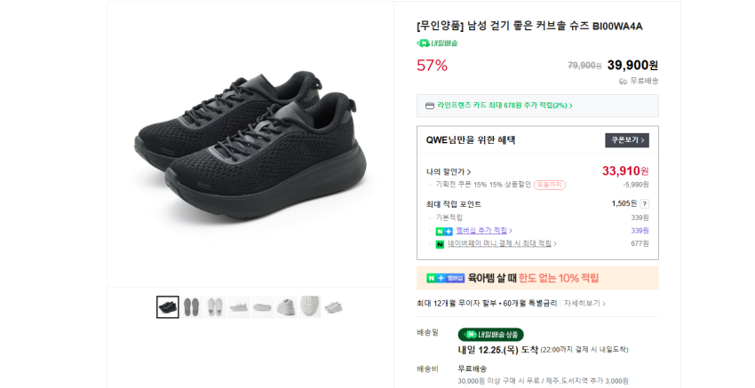The height and width of the screenshot is (388, 755).
Task: Open the 멤버십 추가 적립 link
Action: pos(482,231)
